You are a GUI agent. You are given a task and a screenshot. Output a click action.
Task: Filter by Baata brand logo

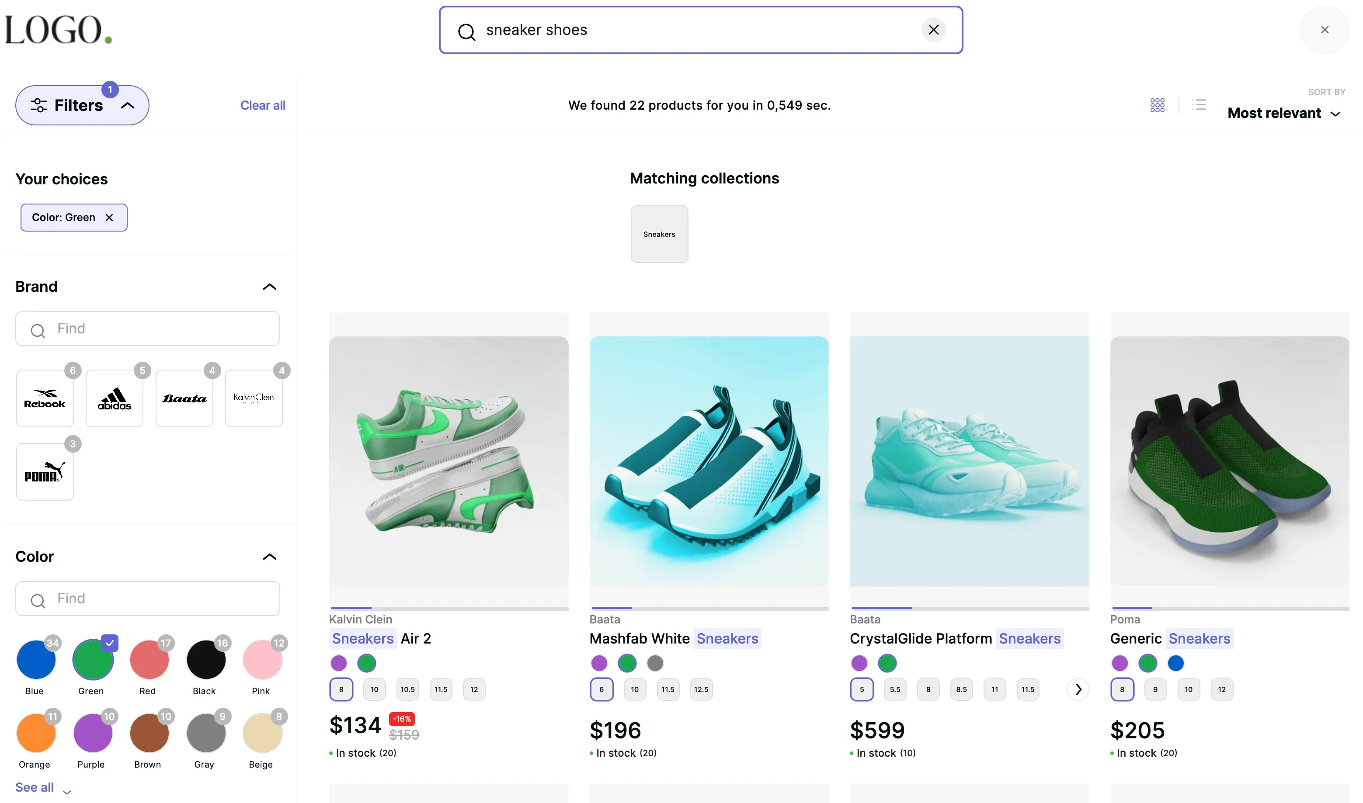pos(184,398)
